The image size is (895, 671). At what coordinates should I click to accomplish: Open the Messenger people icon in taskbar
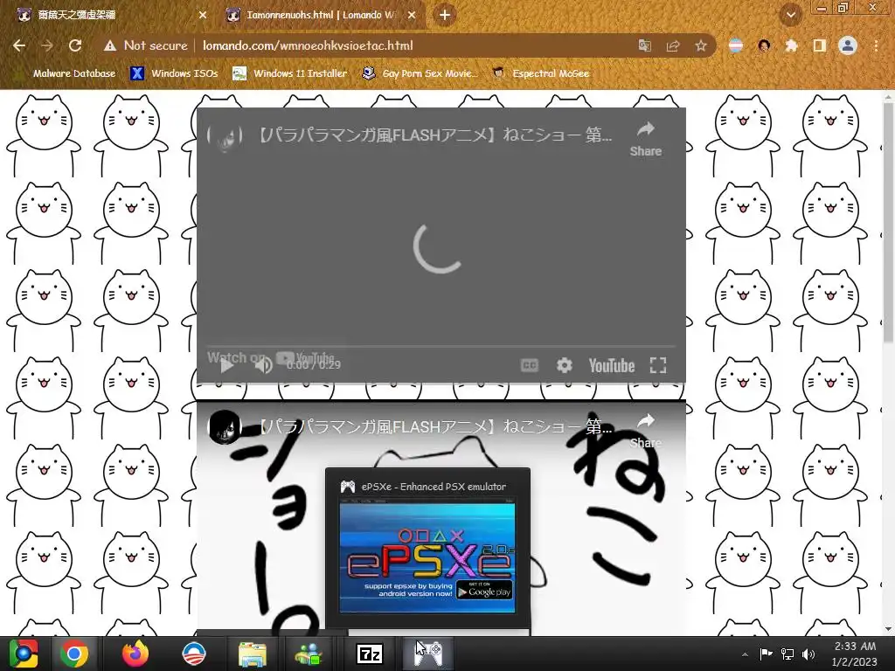[309, 654]
